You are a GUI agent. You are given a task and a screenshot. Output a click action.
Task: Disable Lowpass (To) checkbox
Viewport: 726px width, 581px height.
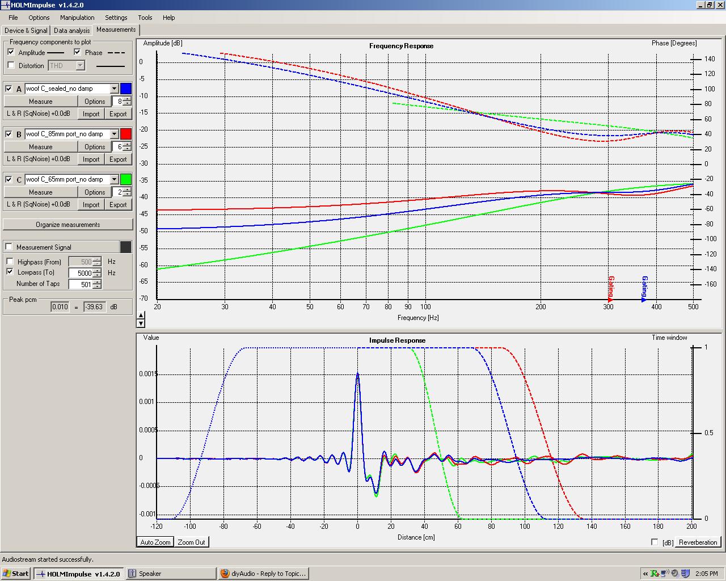pos(10,272)
